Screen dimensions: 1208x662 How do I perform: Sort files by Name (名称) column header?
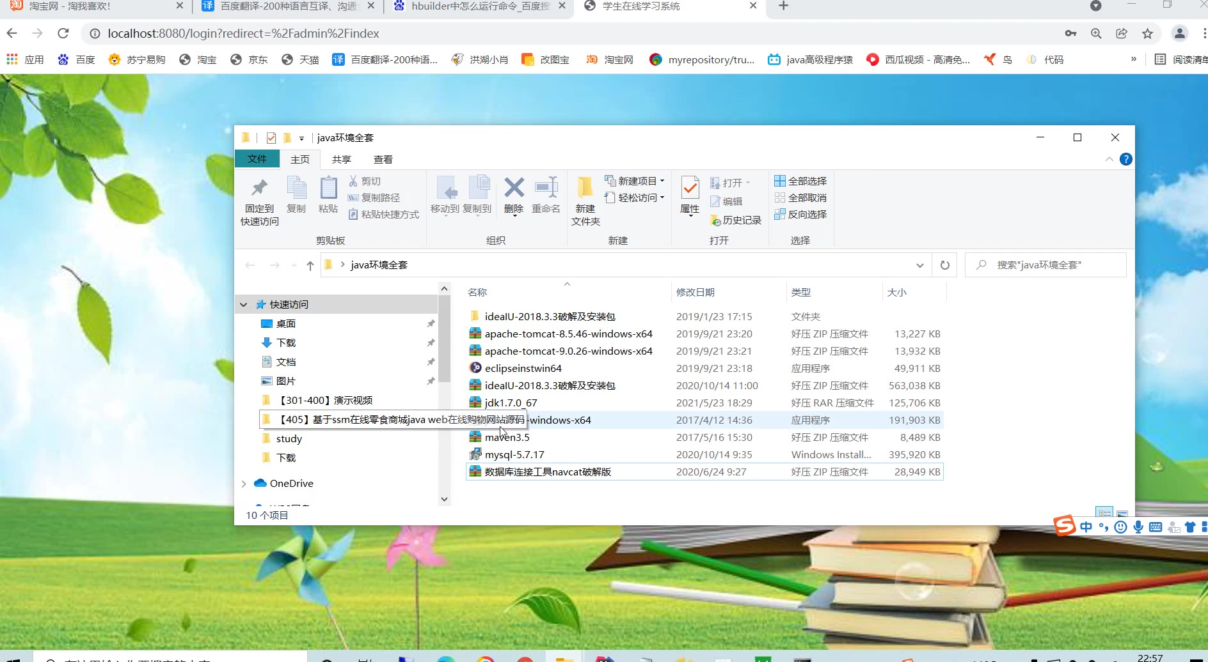click(x=477, y=292)
